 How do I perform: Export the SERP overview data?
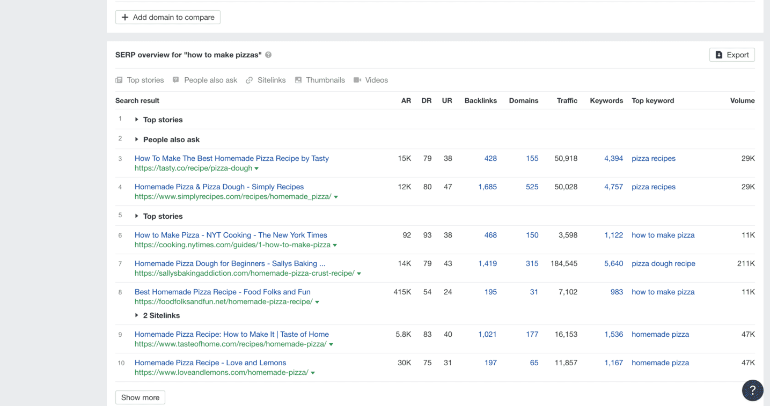732,55
